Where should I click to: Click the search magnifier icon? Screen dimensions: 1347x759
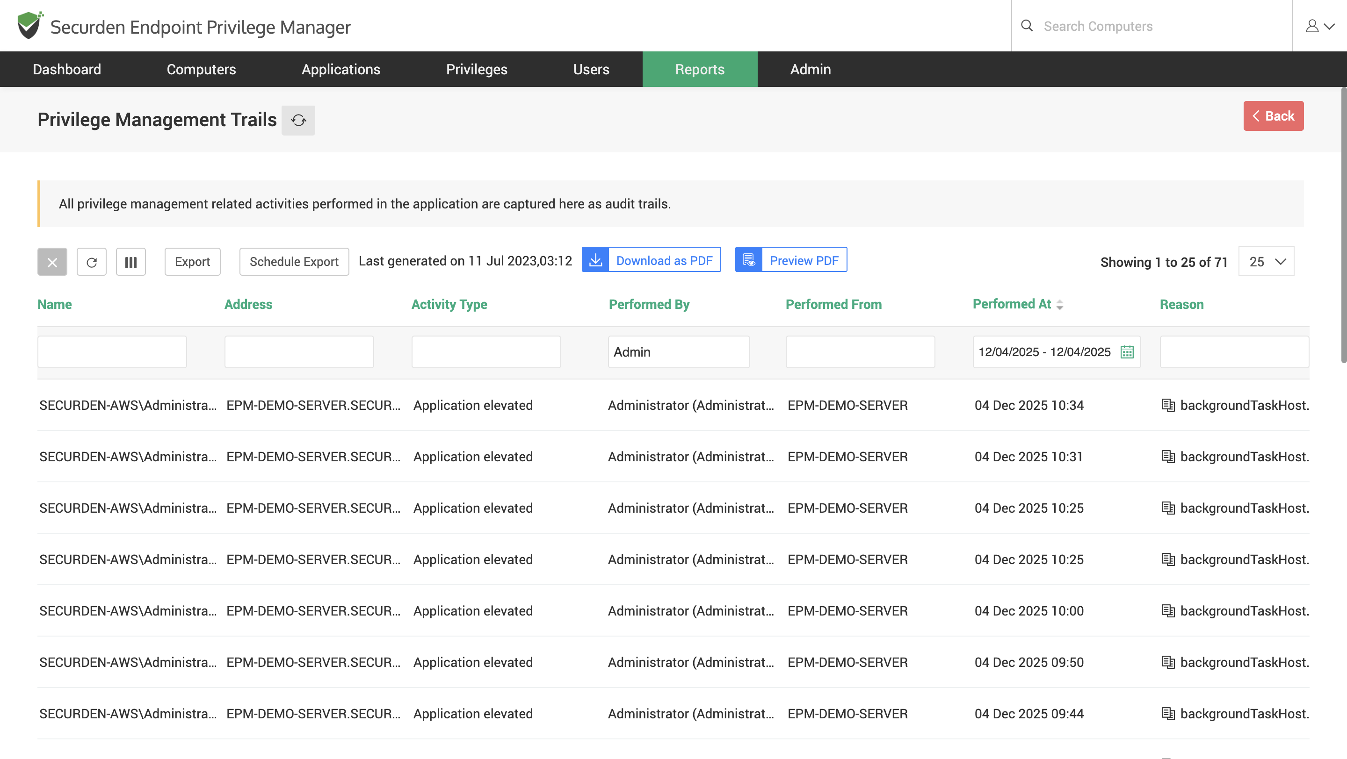1027,26
